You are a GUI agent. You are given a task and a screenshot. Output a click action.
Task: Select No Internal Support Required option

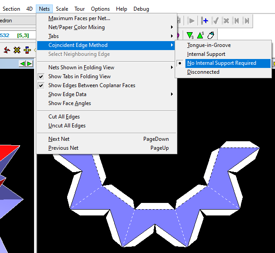coord(223,63)
